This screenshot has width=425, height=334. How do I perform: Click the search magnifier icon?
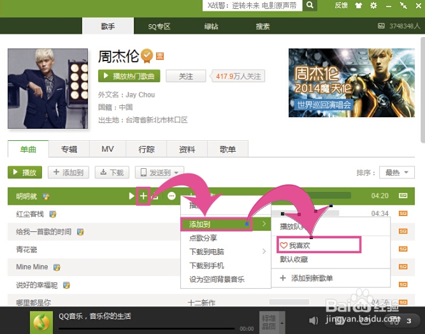point(310,5)
